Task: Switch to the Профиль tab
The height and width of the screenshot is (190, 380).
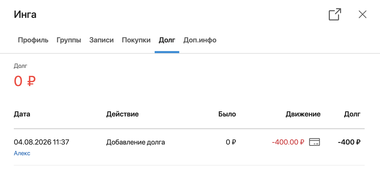Action: click(33, 40)
